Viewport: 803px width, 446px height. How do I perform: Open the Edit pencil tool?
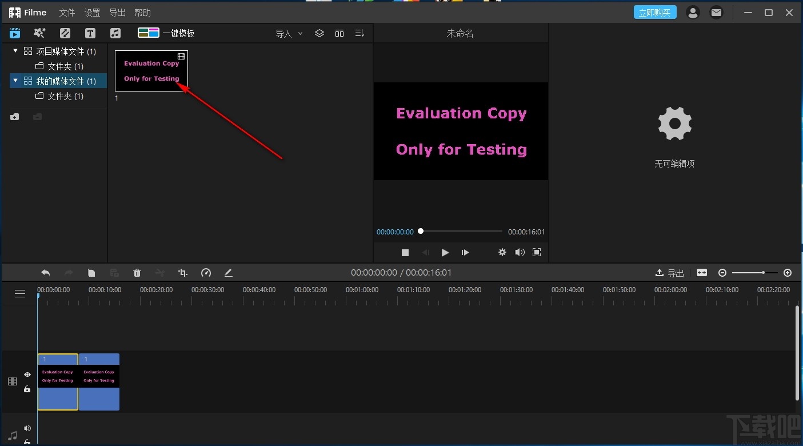[229, 273]
